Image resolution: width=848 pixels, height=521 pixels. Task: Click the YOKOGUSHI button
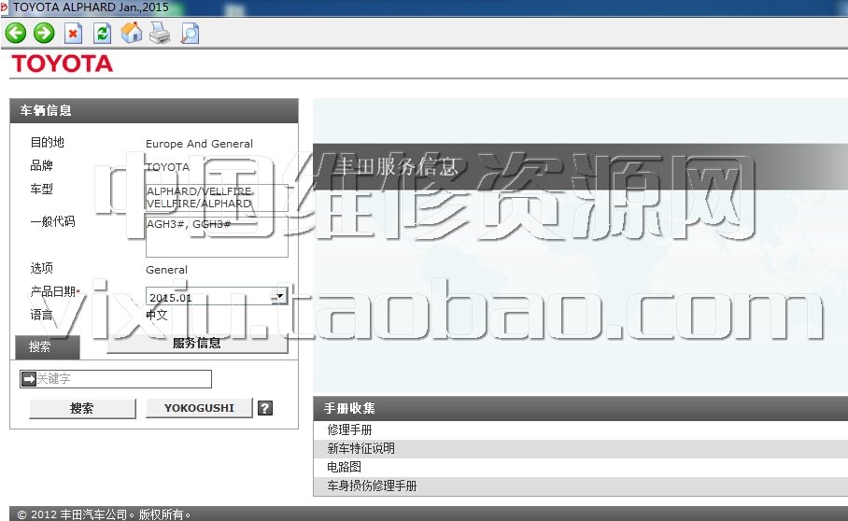click(199, 408)
